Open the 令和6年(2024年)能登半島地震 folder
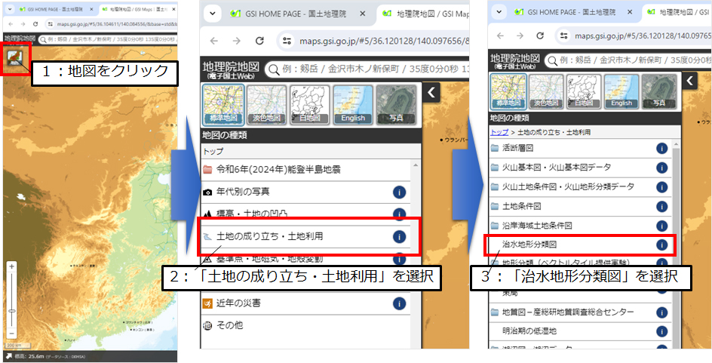712x363 pixels. click(306, 170)
